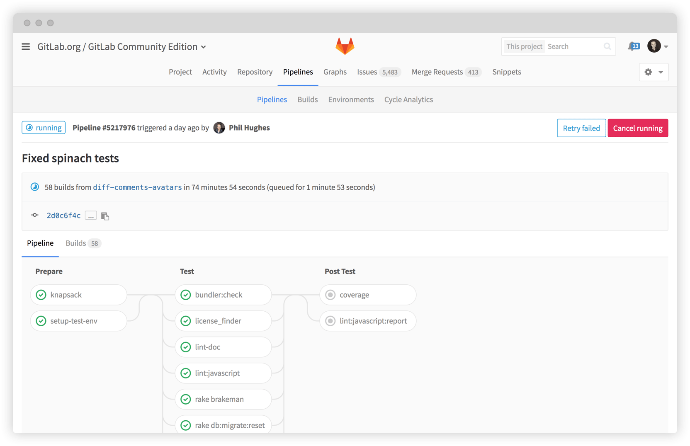
Task: Click the knapsack passed status icon
Action: (x=41, y=295)
